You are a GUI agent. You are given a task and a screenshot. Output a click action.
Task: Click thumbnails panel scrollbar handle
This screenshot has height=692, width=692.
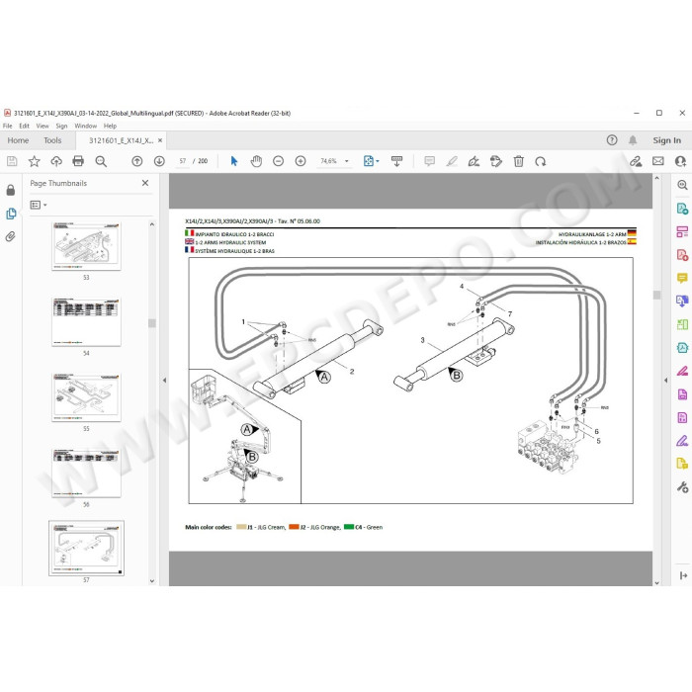pos(152,323)
